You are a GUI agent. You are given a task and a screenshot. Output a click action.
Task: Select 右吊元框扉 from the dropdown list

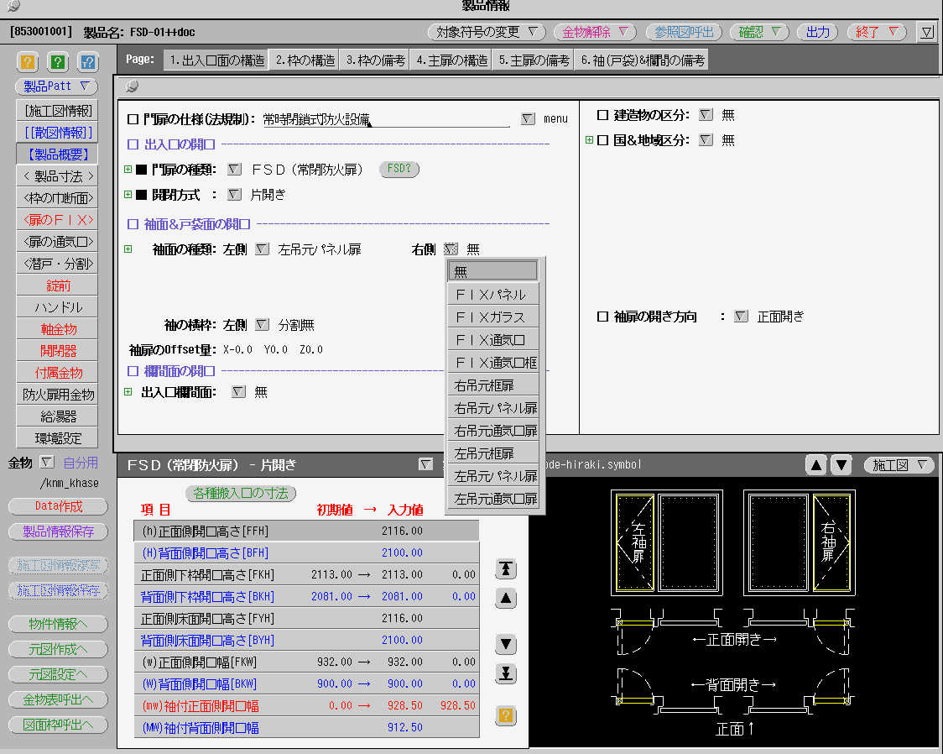pos(493,385)
